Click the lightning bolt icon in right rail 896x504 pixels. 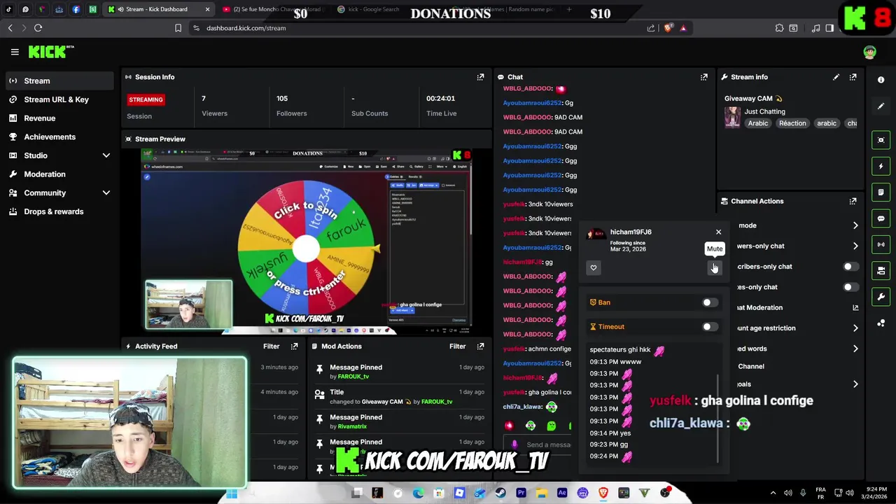pos(881,167)
